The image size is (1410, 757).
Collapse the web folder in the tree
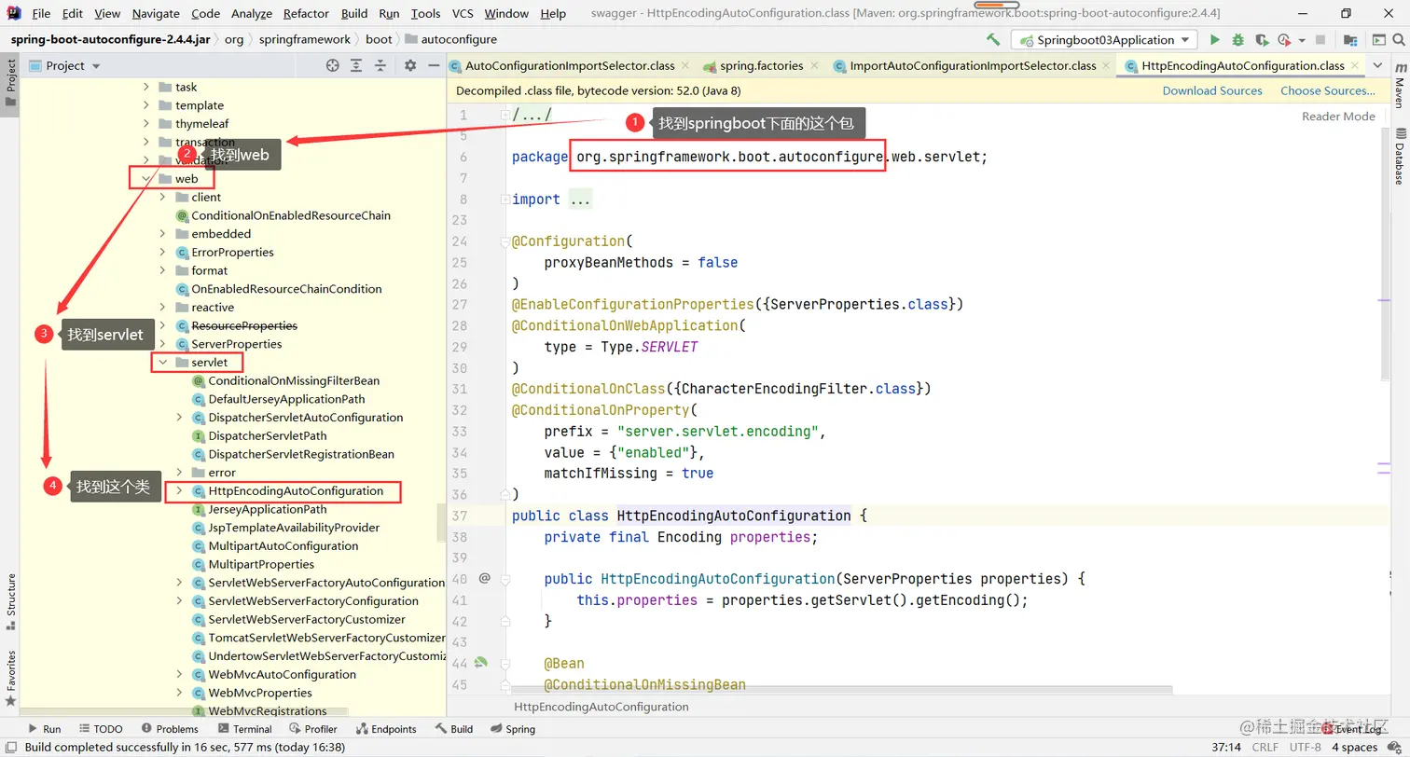click(145, 179)
